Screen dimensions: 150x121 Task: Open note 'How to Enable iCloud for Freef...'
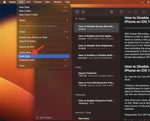click(x=96, y=102)
